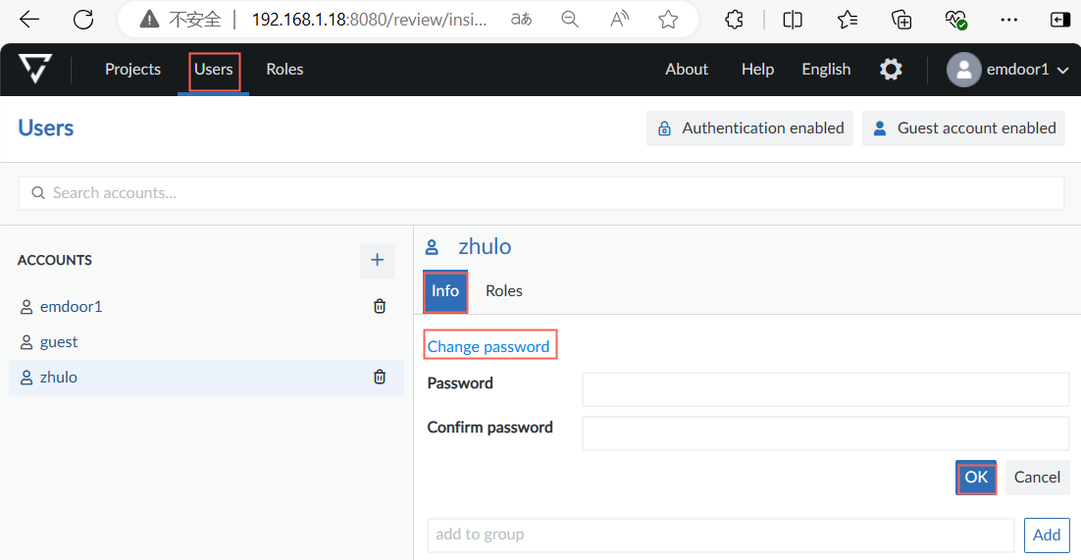The image size is (1081, 560).
Task: Open the browser extensions puzzle icon
Action: (x=734, y=20)
